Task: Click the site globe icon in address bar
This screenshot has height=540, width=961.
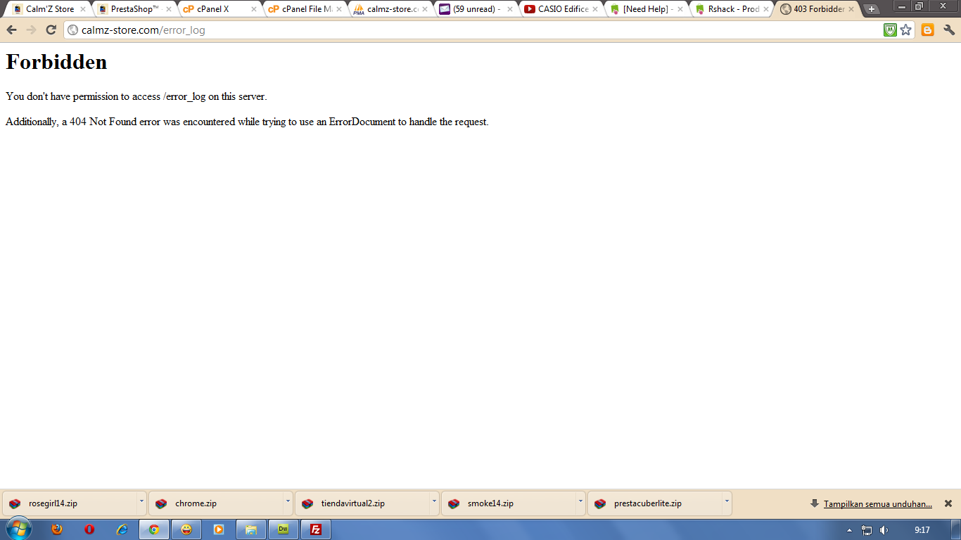Action: [x=72, y=30]
